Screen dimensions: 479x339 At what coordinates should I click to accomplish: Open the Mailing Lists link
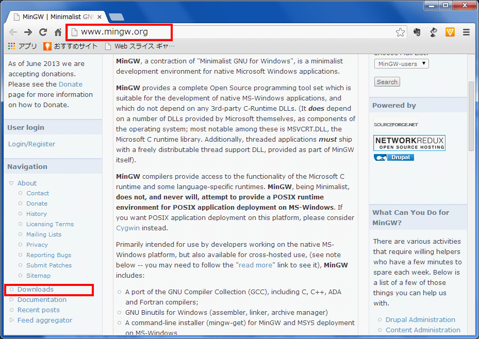(44, 234)
